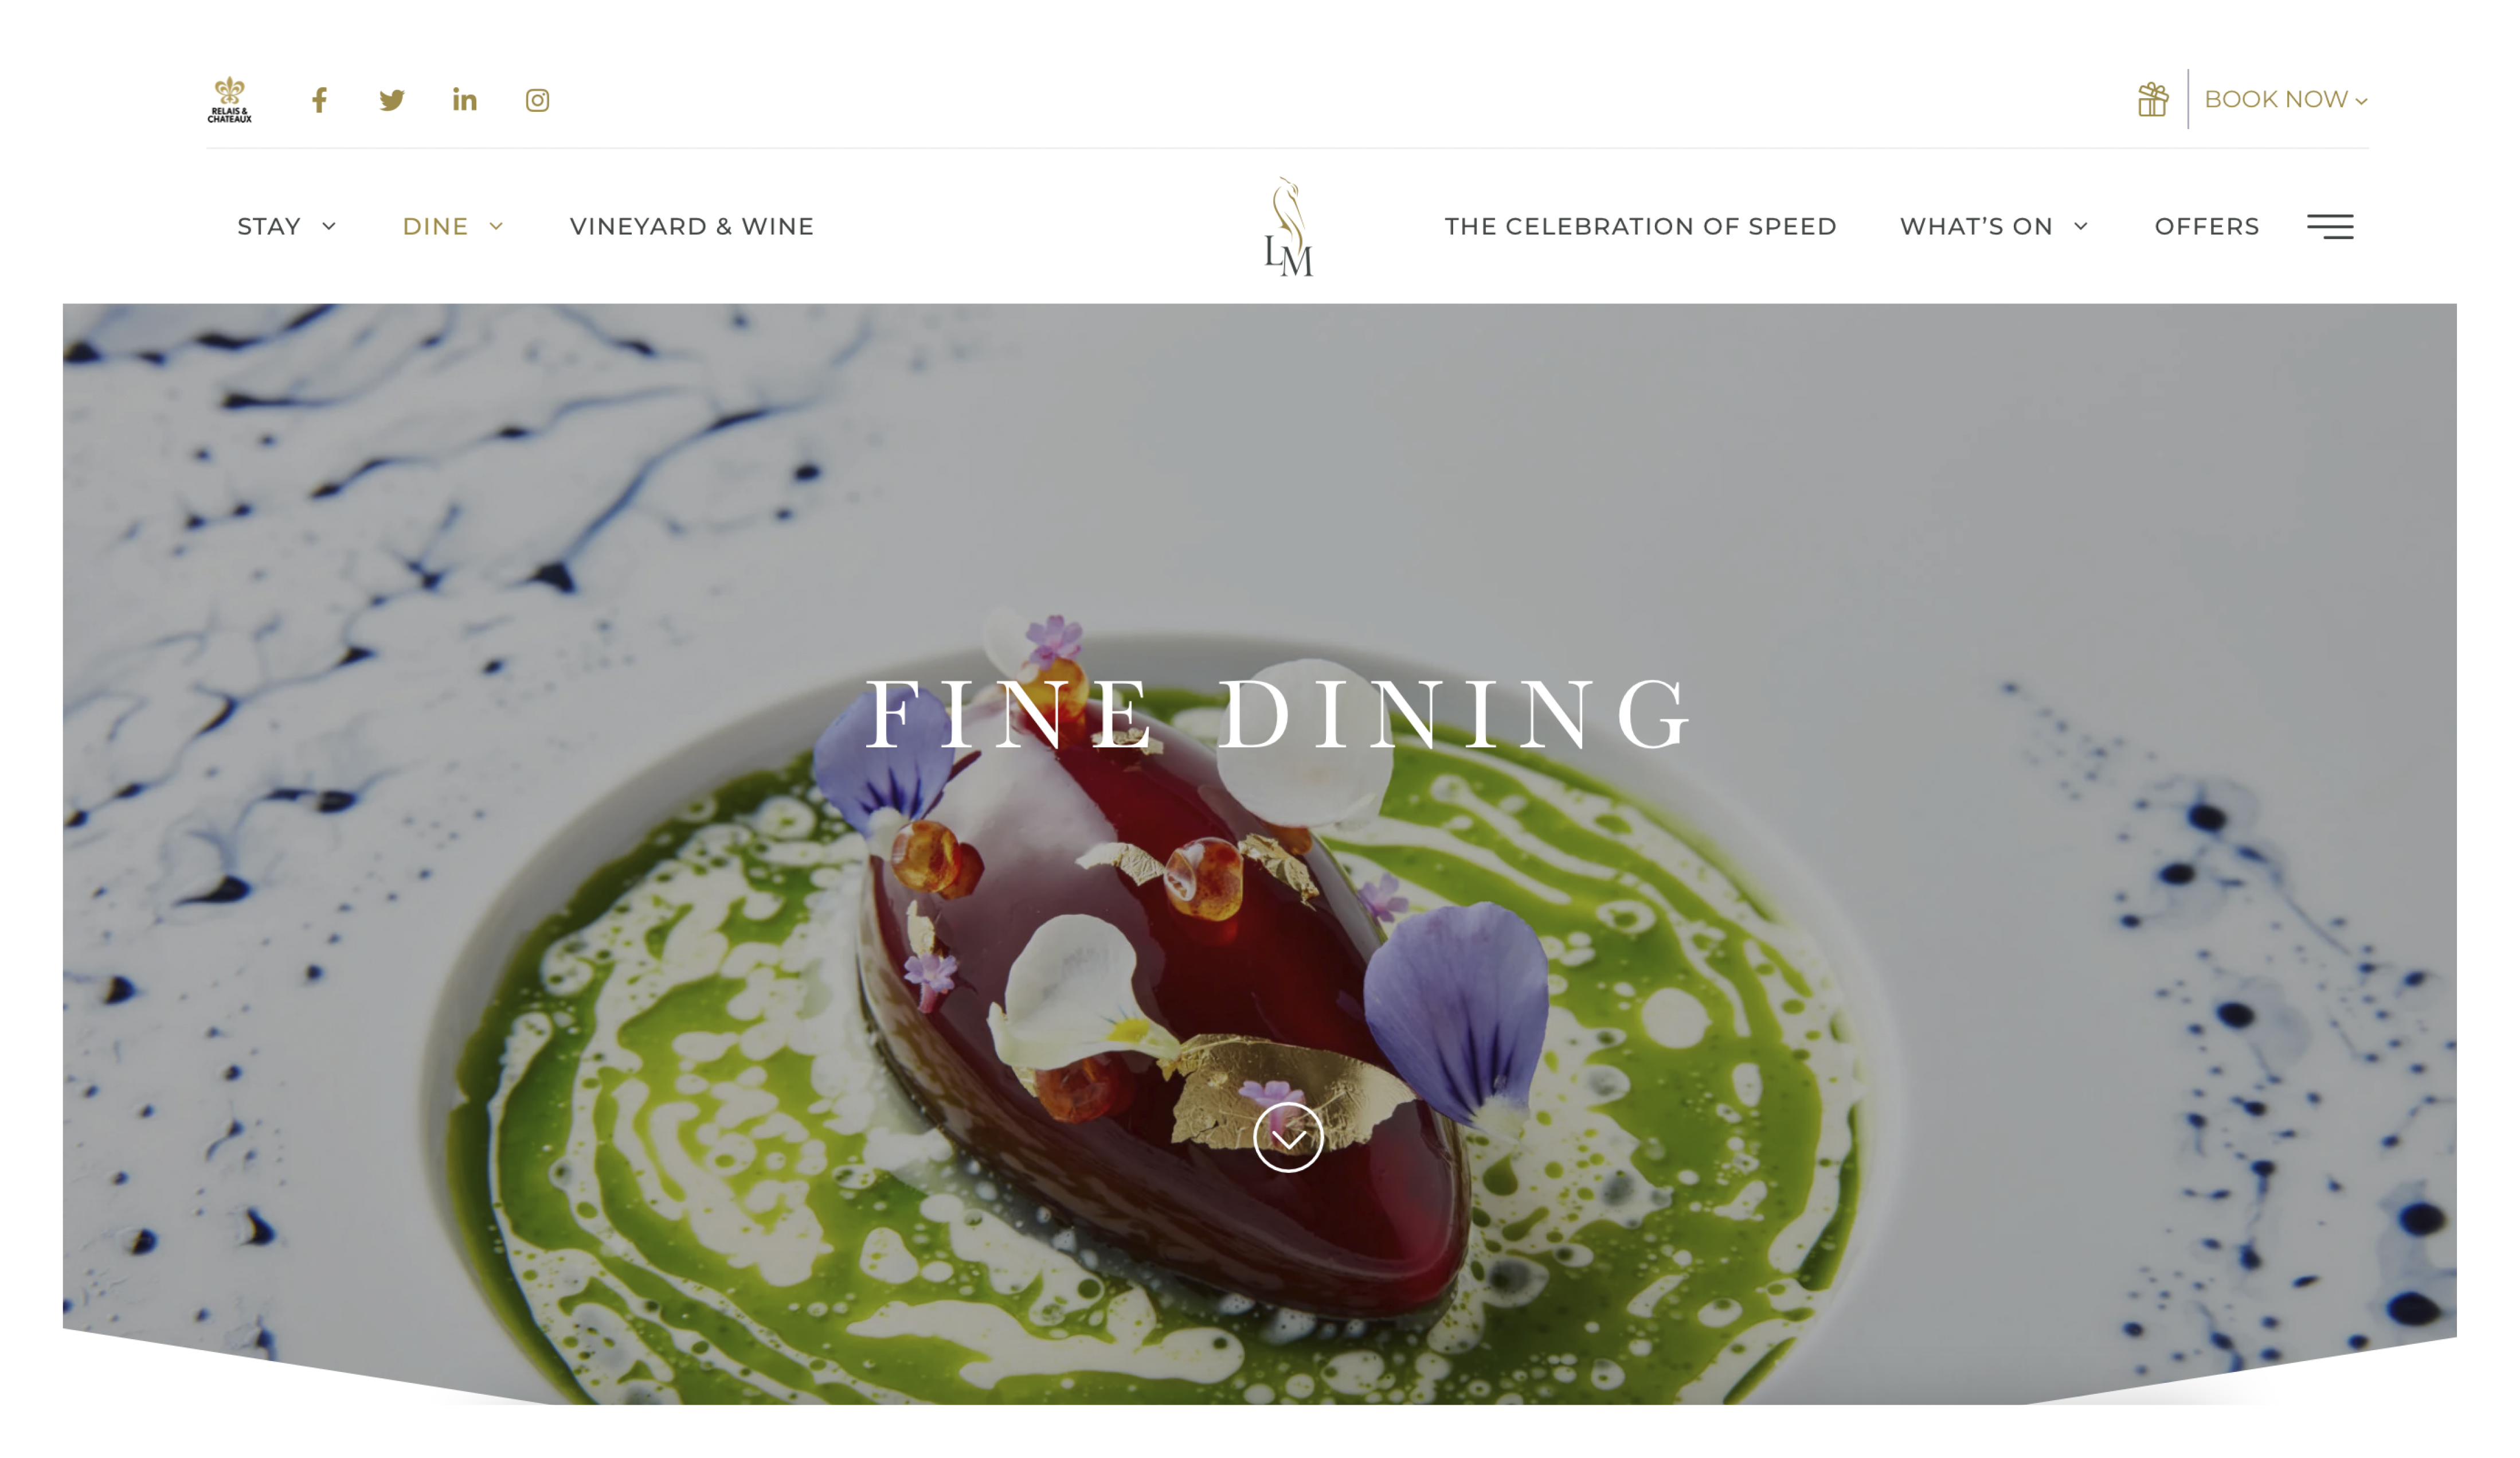Expand the Dine menu chevron
Screen dimensions: 2520x1458
496,226
